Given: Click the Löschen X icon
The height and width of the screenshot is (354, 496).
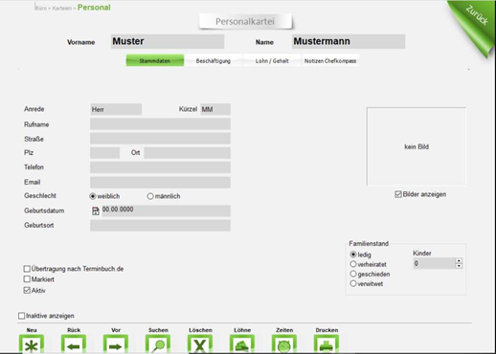Looking at the screenshot, I should pyautogui.click(x=200, y=344).
